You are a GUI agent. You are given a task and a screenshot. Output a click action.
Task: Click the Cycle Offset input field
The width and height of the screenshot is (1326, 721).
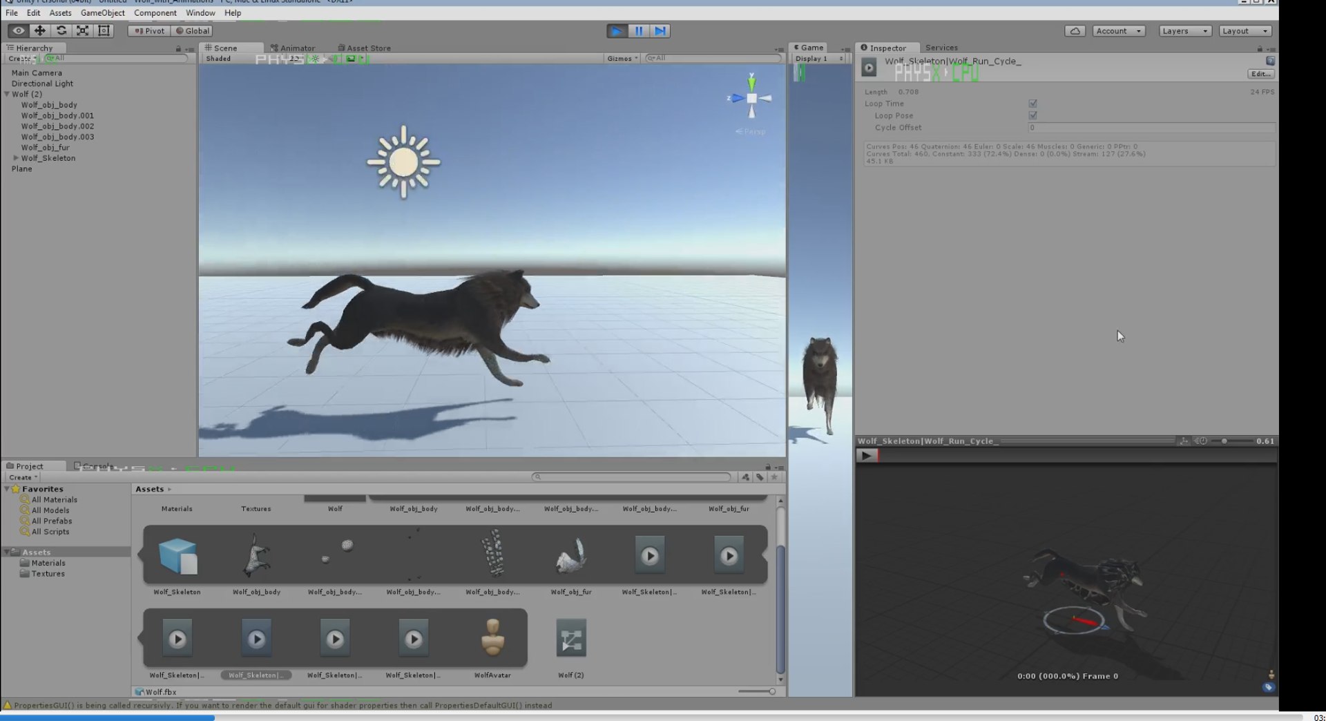coord(1151,128)
